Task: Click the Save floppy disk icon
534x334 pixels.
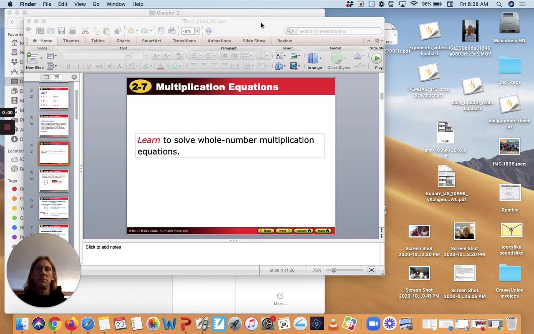Action: tap(61, 31)
